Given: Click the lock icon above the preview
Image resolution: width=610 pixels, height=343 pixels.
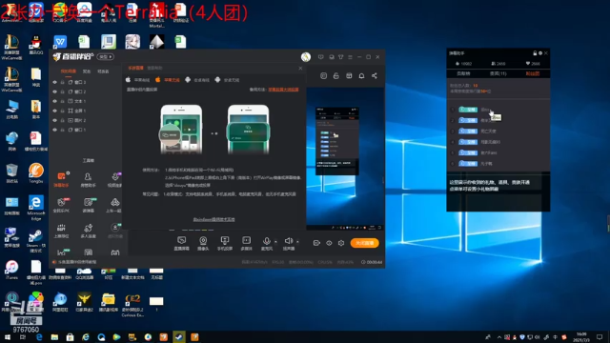Looking at the screenshot, I should [336, 76].
